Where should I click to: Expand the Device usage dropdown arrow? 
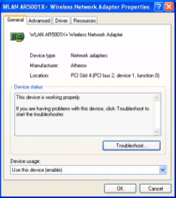coord(163,170)
